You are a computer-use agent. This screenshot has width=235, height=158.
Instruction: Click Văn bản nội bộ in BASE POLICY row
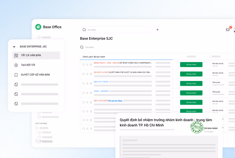point(218,64)
